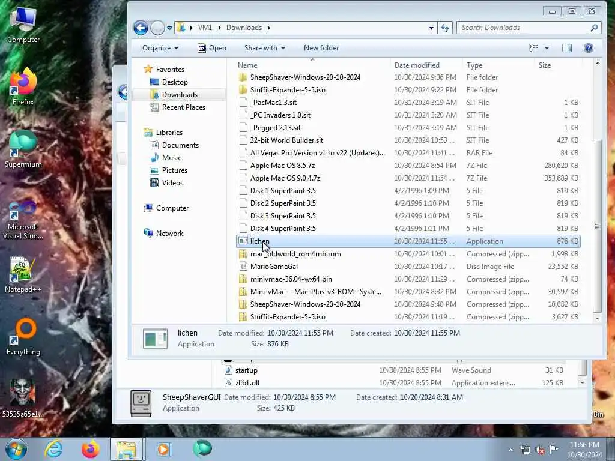Open recent locations dropdown beside Forward button
This screenshot has width=615, height=461.
[x=169, y=28]
